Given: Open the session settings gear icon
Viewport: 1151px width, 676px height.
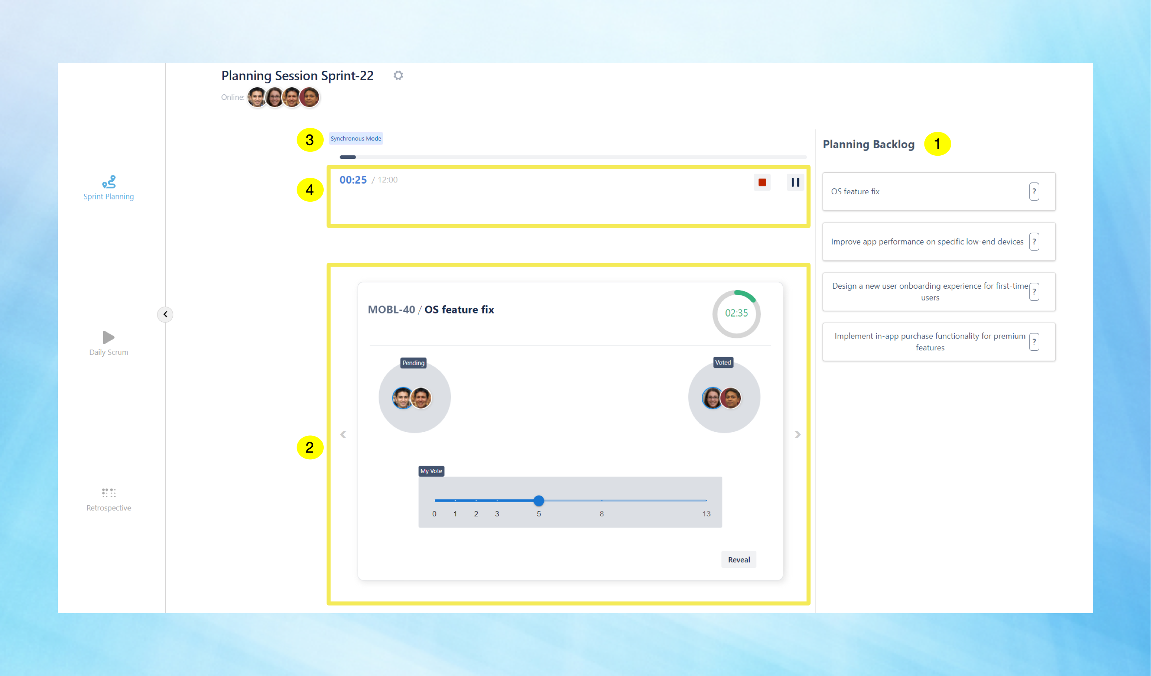Looking at the screenshot, I should point(398,76).
